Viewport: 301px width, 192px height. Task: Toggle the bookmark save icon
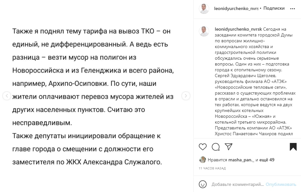tap(293, 147)
